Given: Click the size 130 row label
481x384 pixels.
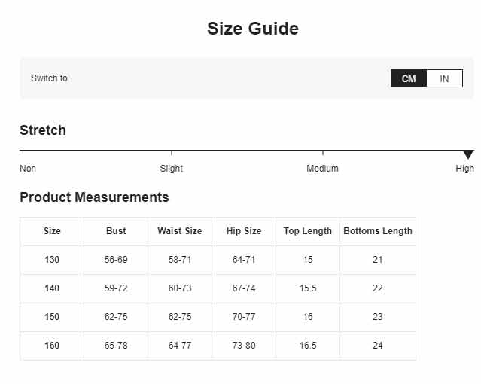Looking at the screenshot, I should [x=52, y=260].
